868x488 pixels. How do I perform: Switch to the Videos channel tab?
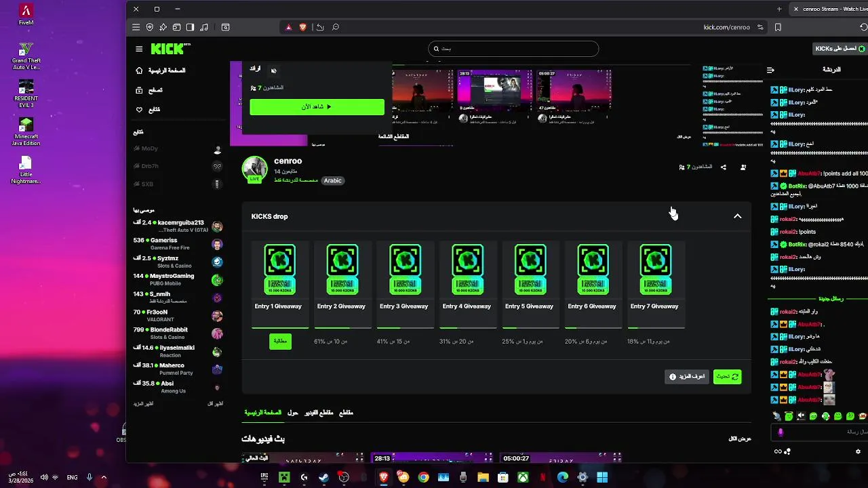(319, 413)
